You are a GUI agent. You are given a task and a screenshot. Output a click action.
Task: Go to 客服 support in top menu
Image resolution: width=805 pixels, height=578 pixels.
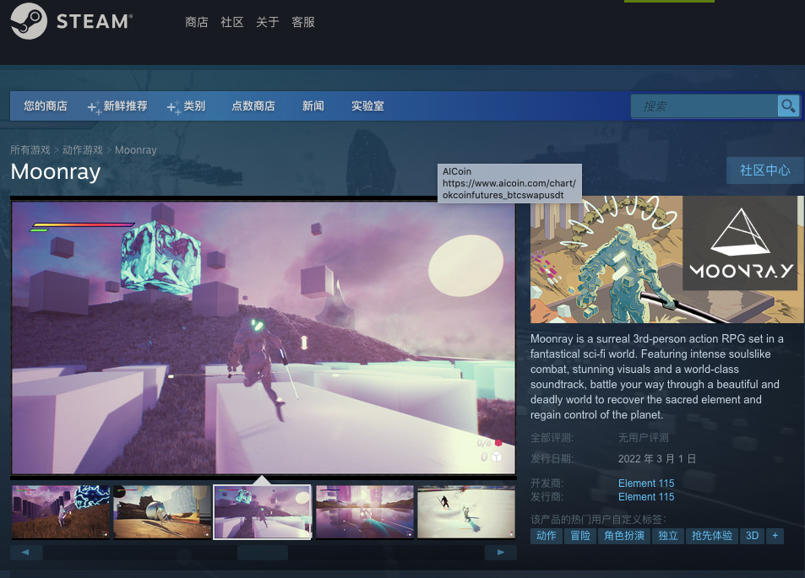click(x=303, y=22)
